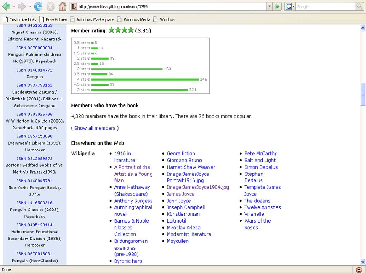Open the Anthony Burgess link

click(x=133, y=201)
